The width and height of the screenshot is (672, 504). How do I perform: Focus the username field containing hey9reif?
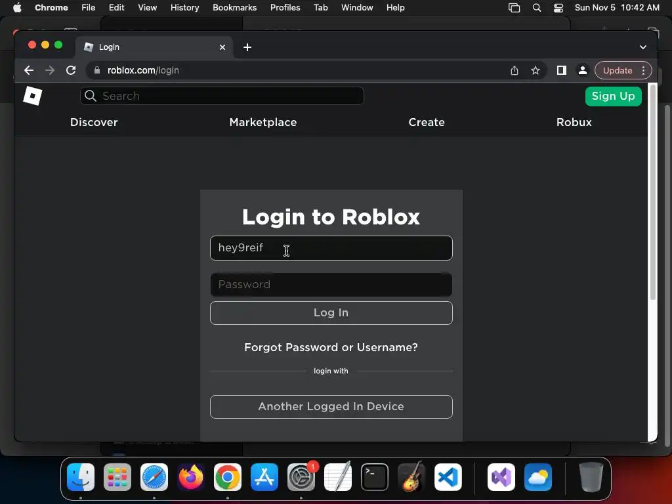click(x=331, y=247)
